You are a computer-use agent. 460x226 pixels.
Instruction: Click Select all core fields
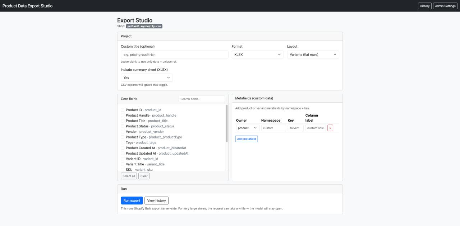(x=129, y=176)
